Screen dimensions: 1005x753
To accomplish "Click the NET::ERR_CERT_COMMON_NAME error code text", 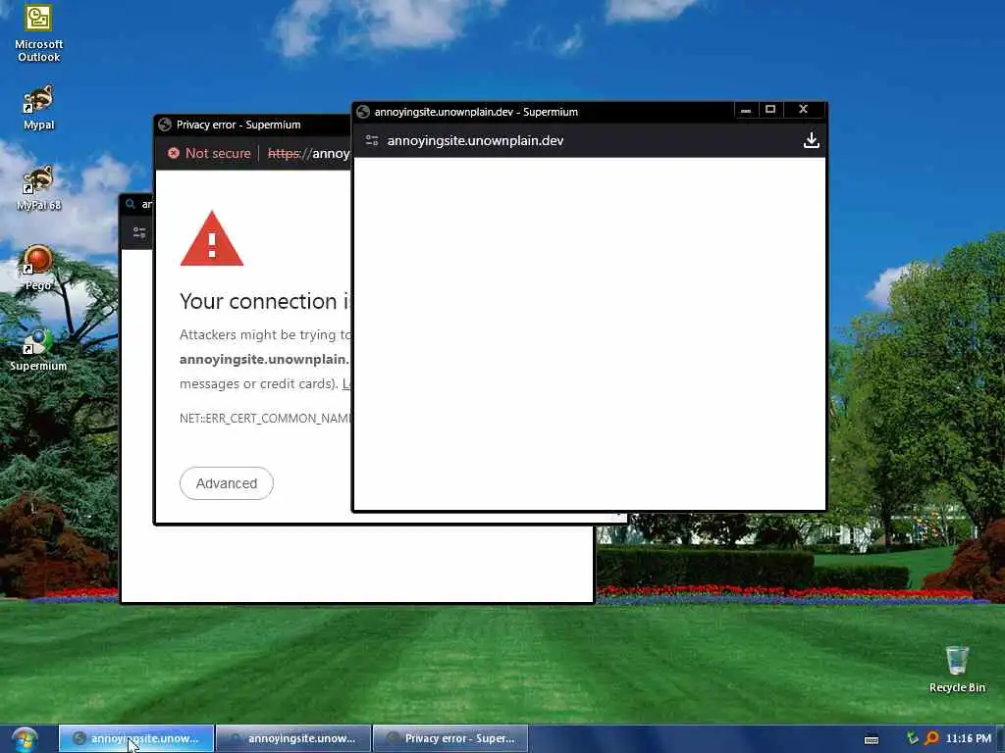I will click(x=265, y=418).
